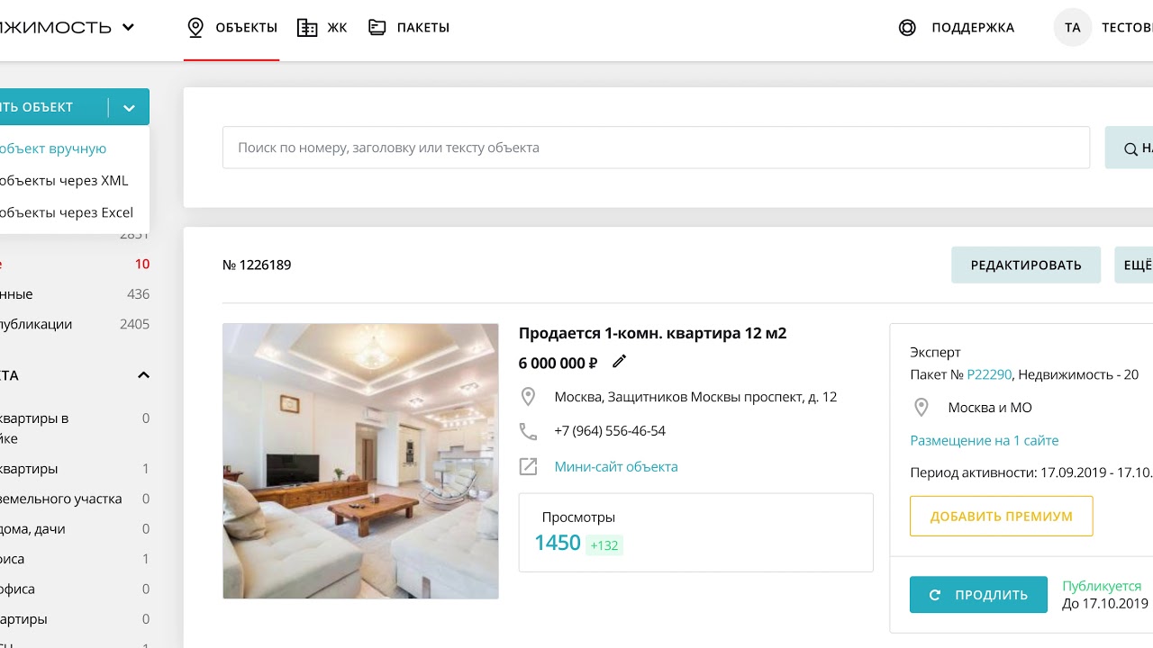This screenshot has height=648, width=1153.
Task: Click the phone icon by the number
Action: pos(528,432)
